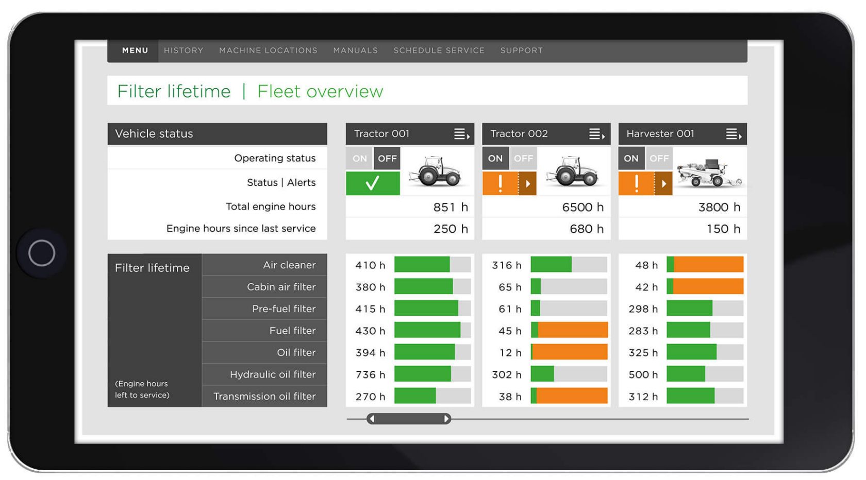
Task: Open the Harvester 001 hamburger menu
Action: click(x=732, y=133)
